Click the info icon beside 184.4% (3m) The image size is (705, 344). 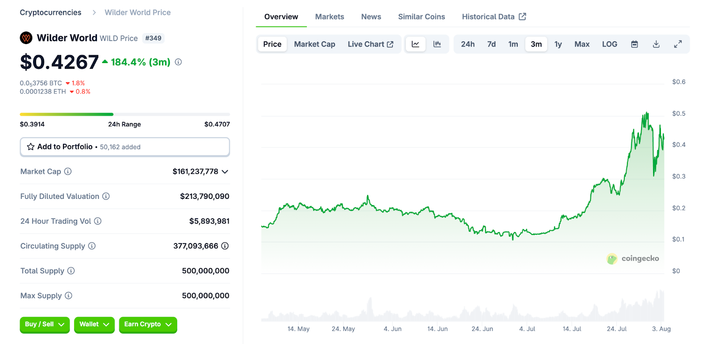coord(178,62)
